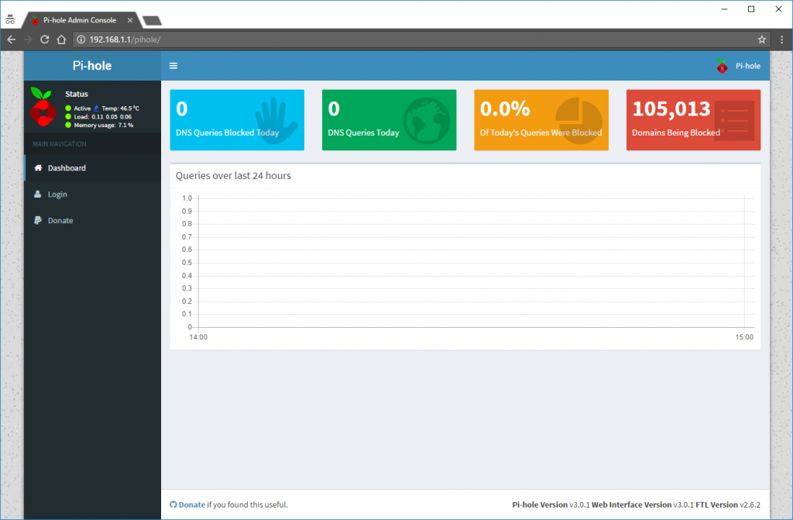Click the address bar showing 192.168.1.1/pihole/
Image resolution: width=793 pixels, height=520 pixels.
click(x=124, y=39)
